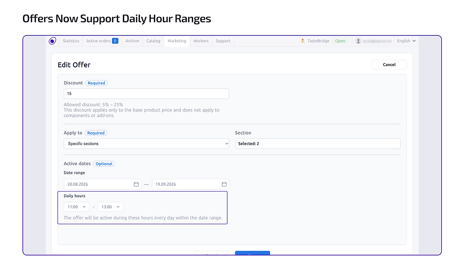The width and height of the screenshot is (465, 266).
Task: Click the Cancel button in the Edit Offer header
Action: click(x=389, y=64)
